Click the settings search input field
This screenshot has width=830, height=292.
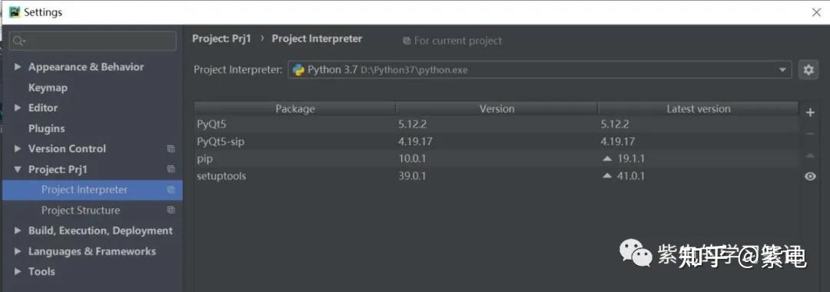point(93,41)
